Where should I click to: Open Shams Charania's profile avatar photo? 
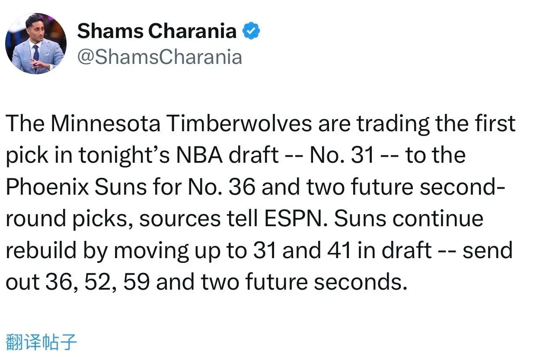point(36,44)
